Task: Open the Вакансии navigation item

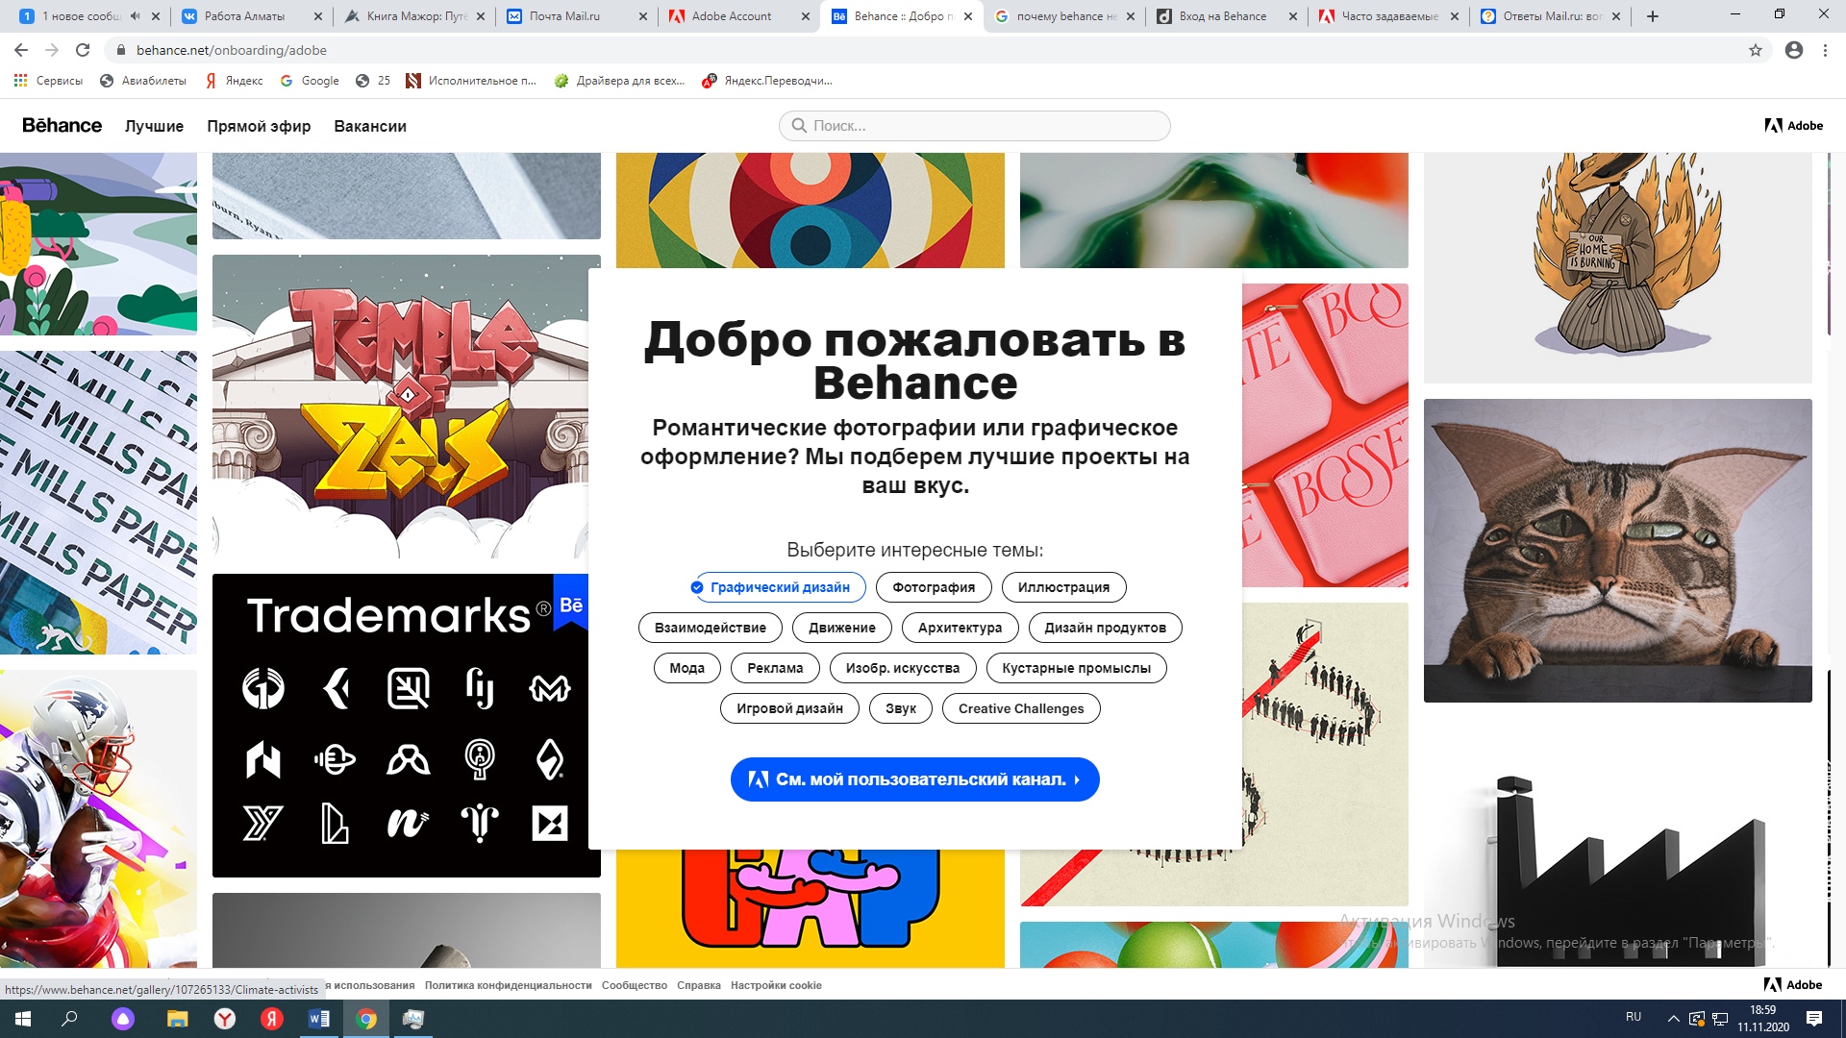Action: point(370,126)
